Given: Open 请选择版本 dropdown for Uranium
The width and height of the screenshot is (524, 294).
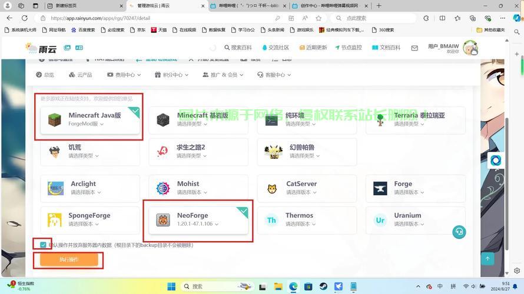Looking at the screenshot, I should 409,224.
